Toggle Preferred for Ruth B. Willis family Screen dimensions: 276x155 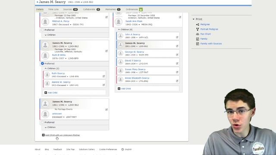click(x=42, y=63)
